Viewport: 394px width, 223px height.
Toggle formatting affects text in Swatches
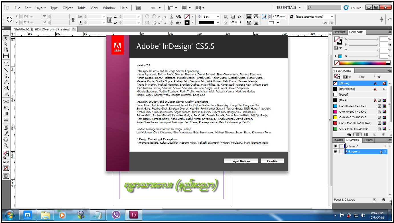tap(350, 77)
